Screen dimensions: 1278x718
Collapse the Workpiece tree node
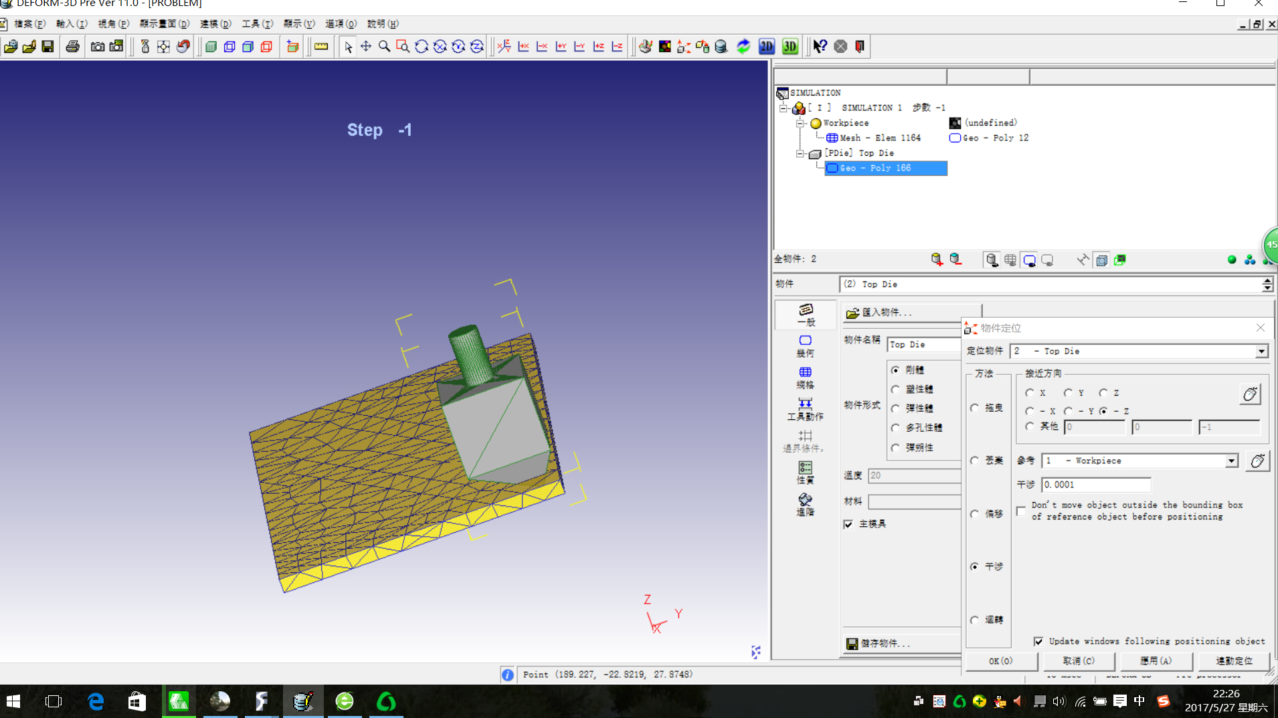point(800,124)
